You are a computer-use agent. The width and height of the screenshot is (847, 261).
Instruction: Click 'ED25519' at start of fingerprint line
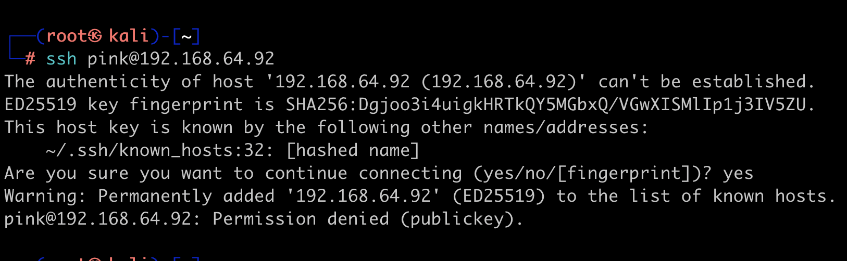pyautogui.click(x=41, y=105)
